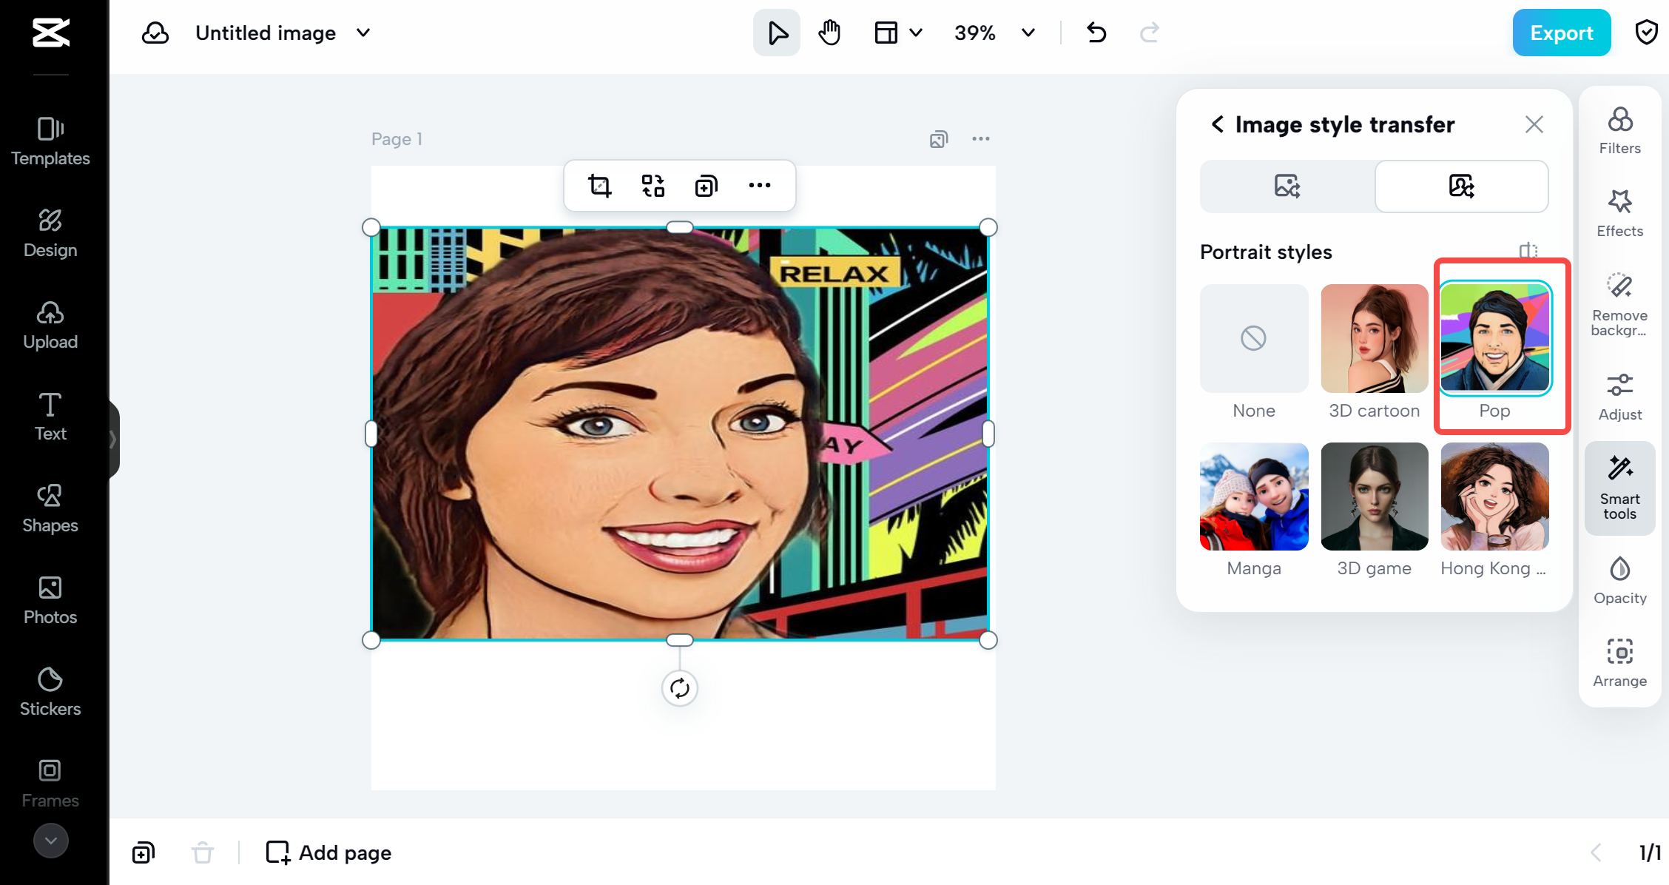Toggle the compare before/after icon
1669x885 pixels.
pyautogui.click(x=1528, y=251)
